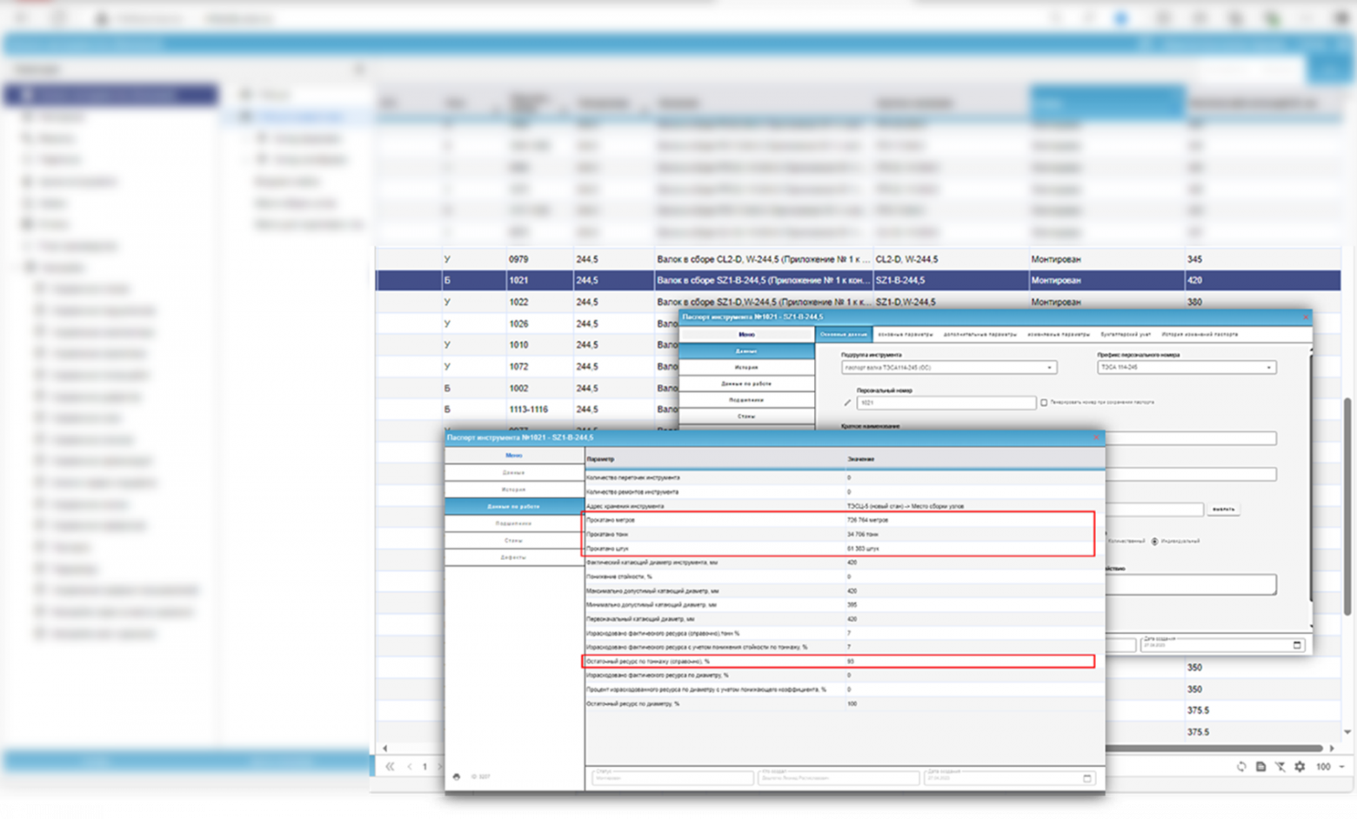This screenshot has height=819, width=1357.
Task: Switch to the Основные данные tab
Action: 844,334
